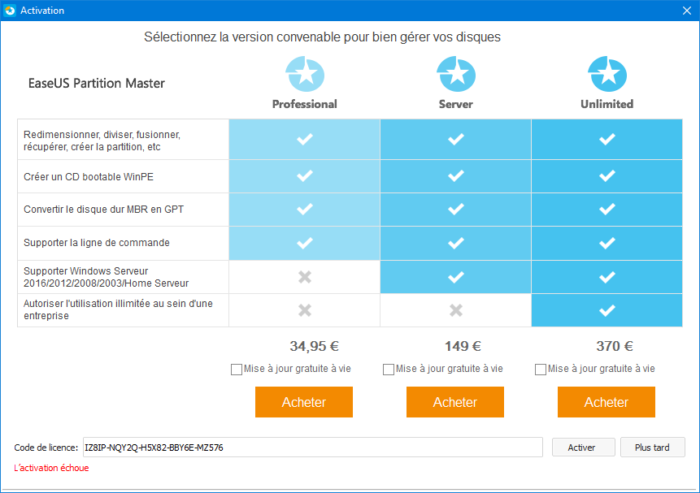Click the Unlimited edition star icon

607,74
